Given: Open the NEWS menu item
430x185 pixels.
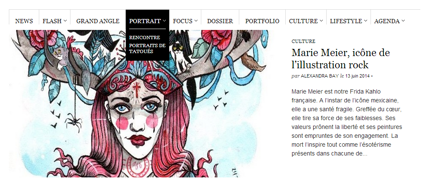Looking at the screenshot, I should click(24, 21).
